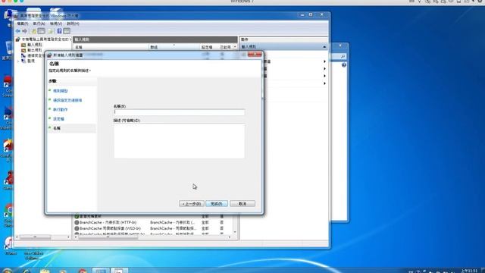Sort the rule list by 名稱 column
The width and height of the screenshot is (485, 273).
111,47
